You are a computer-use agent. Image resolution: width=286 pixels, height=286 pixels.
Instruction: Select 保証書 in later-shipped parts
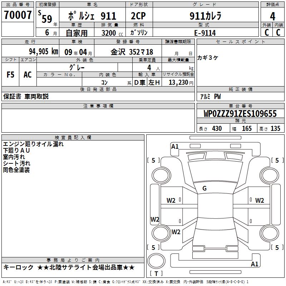12,96
